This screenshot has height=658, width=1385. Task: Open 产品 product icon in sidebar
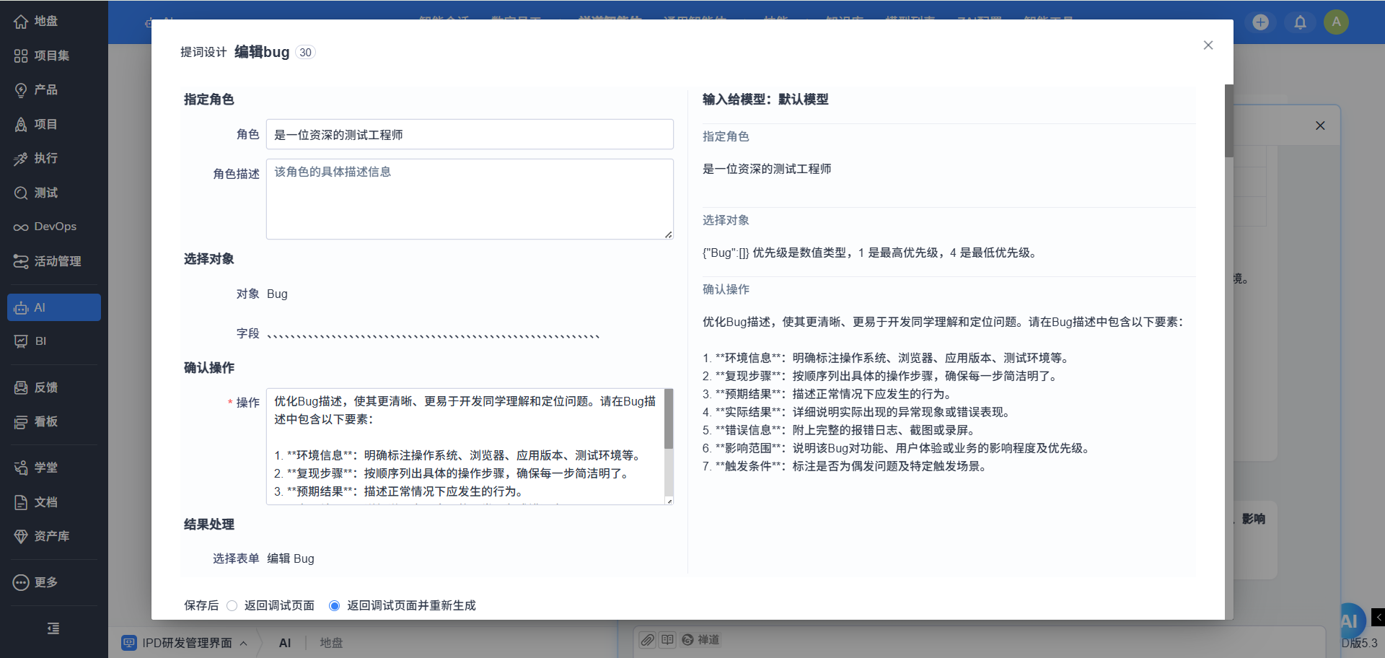(21, 90)
